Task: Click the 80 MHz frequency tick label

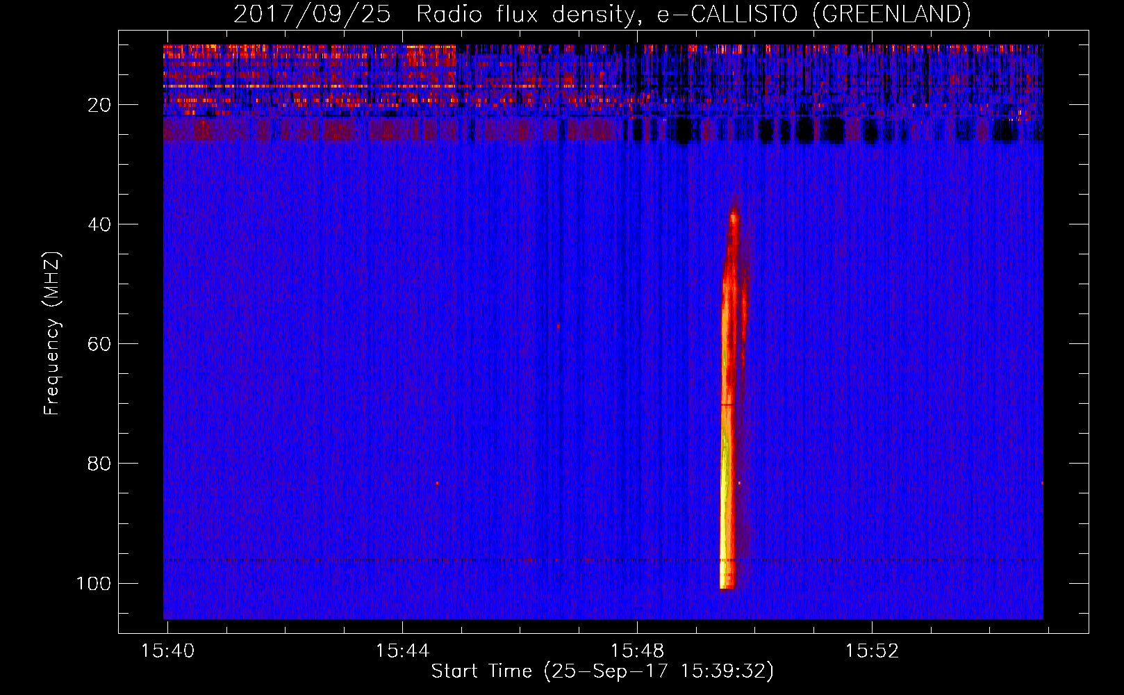Action: click(99, 464)
